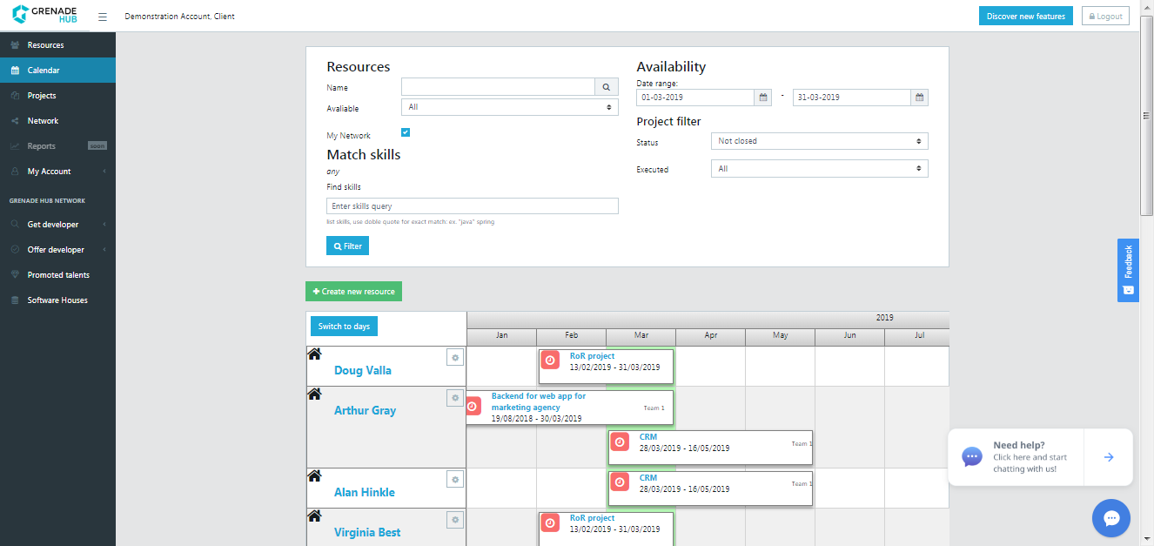Viewport: 1154px width, 546px height.
Task: Click the Feedback side tab
Action: [x=1128, y=270]
